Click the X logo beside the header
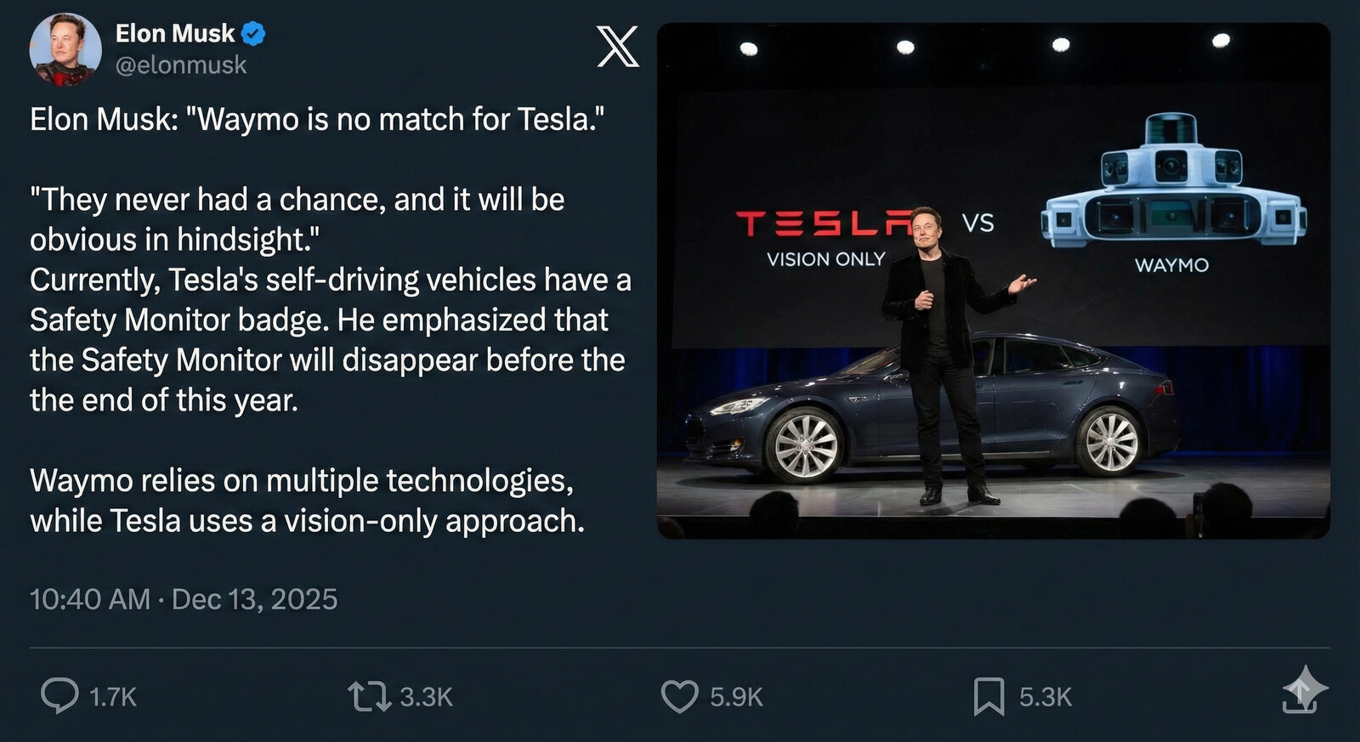The image size is (1360, 742). [x=617, y=47]
